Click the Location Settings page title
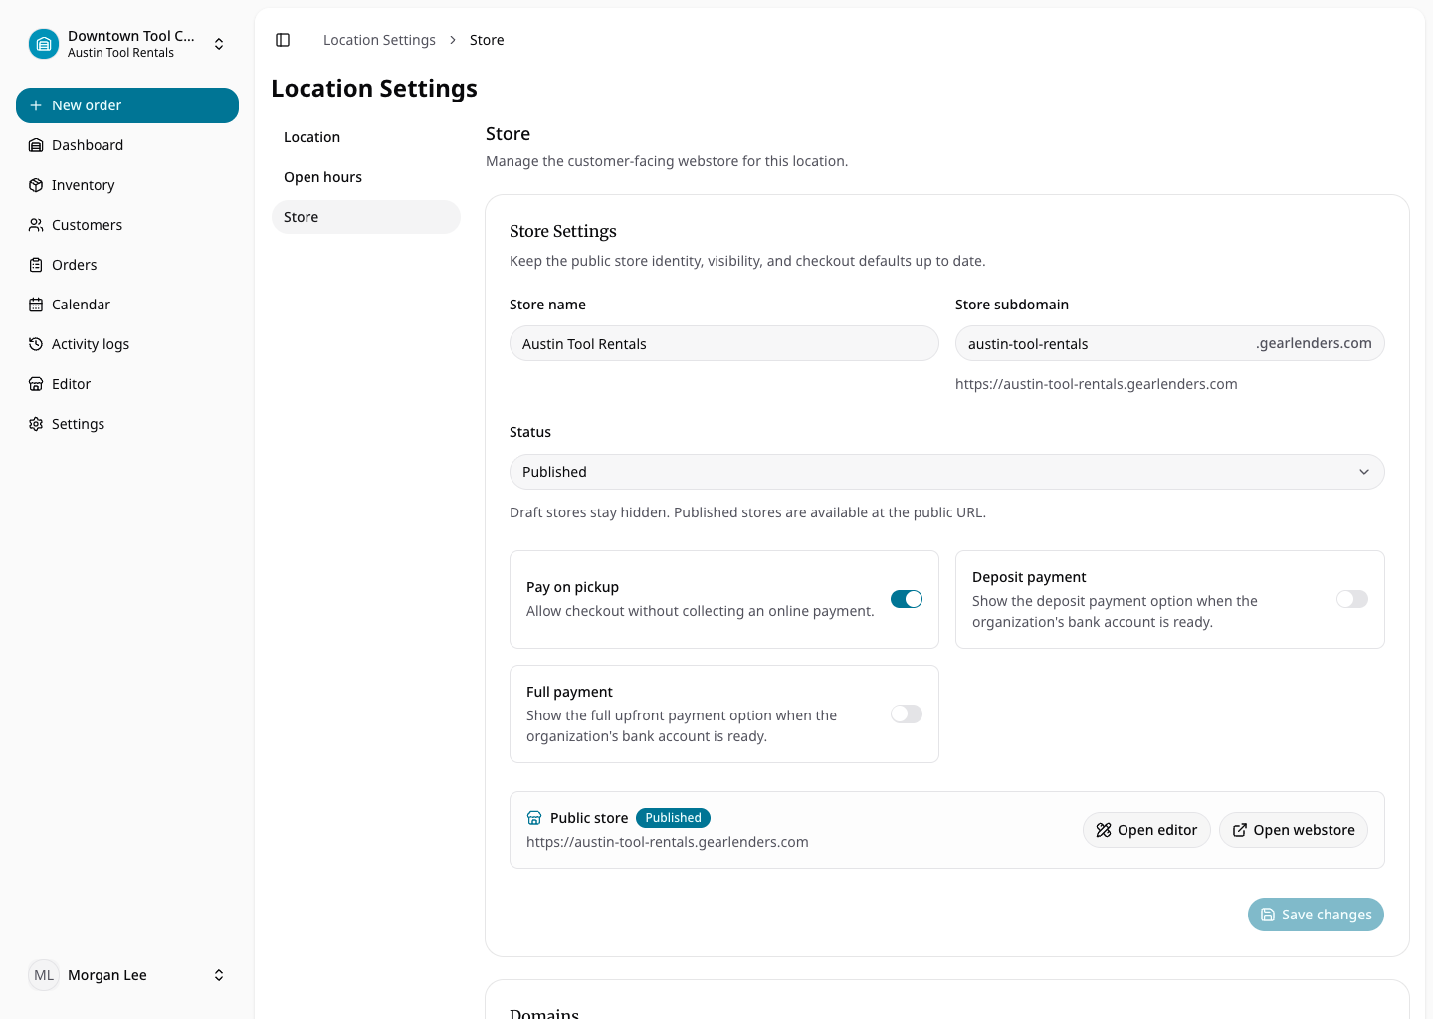 (374, 89)
